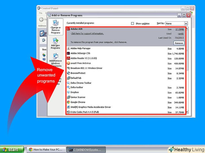Open Add New Programs sidebar icon
205x153 pixels.
tap(55, 41)
